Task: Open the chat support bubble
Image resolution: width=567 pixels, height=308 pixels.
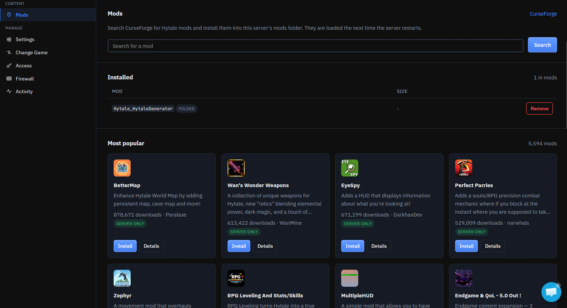Action: tap(551, 292)
